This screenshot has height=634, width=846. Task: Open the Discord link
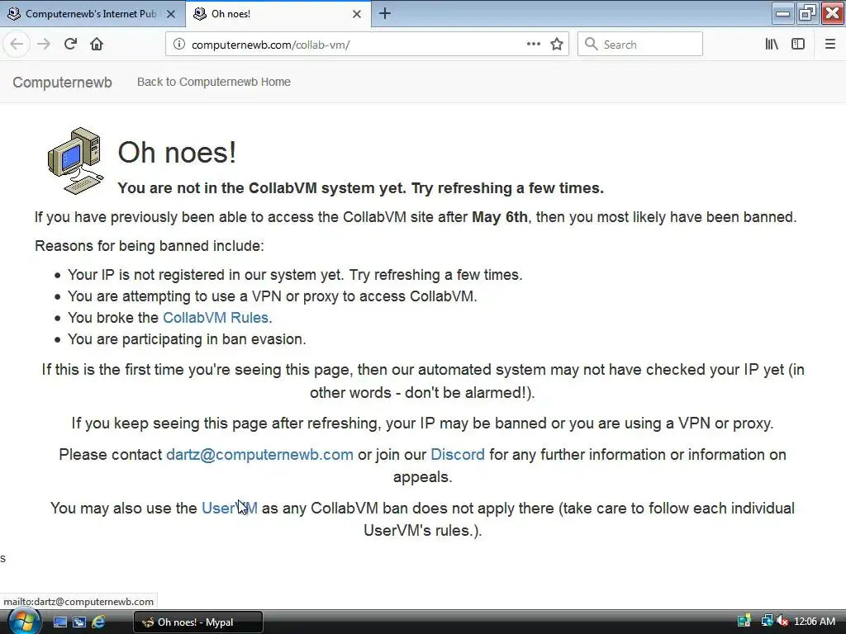click(458, 455)
